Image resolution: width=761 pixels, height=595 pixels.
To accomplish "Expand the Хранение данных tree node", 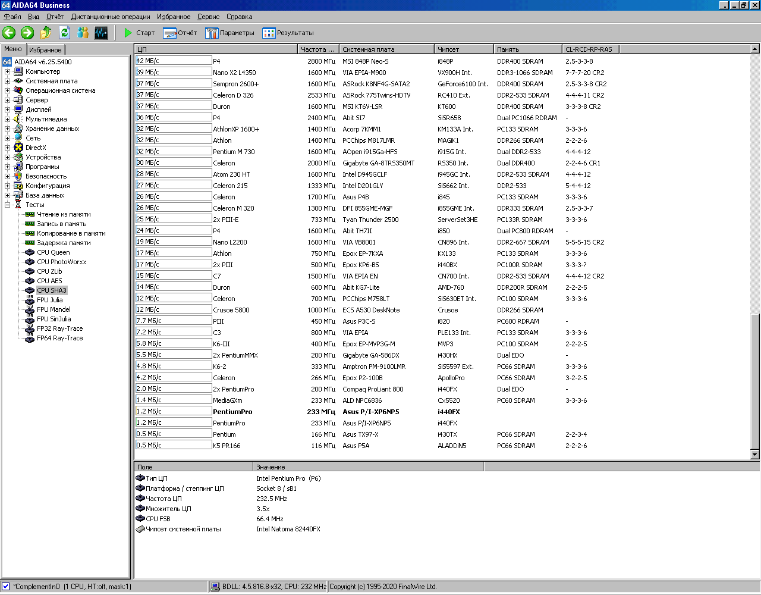I will click(8, 129).
